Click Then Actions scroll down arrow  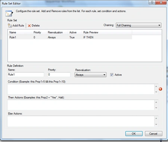[156, 108]
